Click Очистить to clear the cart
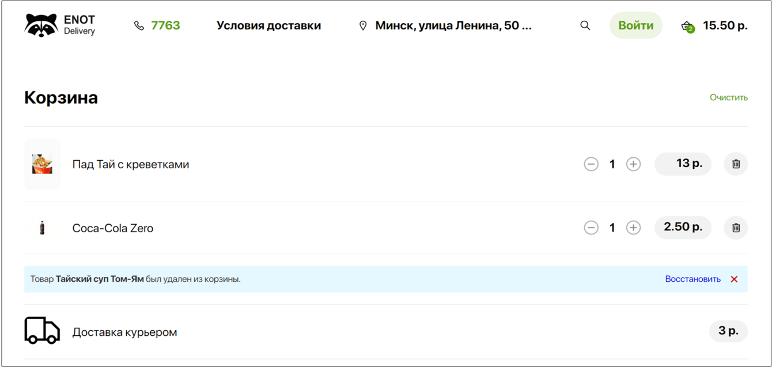 [729, 97]
